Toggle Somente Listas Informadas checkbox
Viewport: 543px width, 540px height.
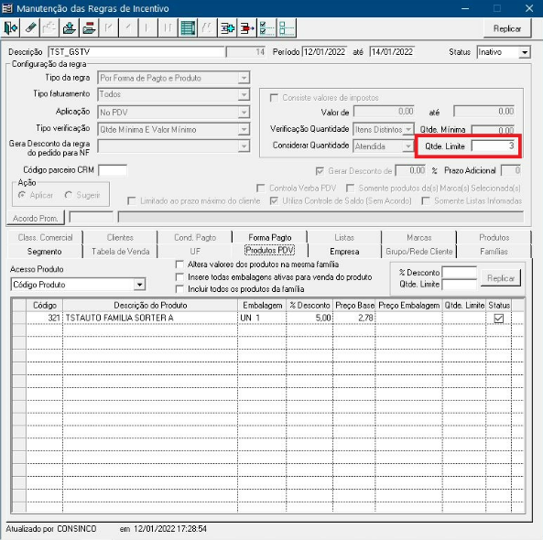[426, 200]
